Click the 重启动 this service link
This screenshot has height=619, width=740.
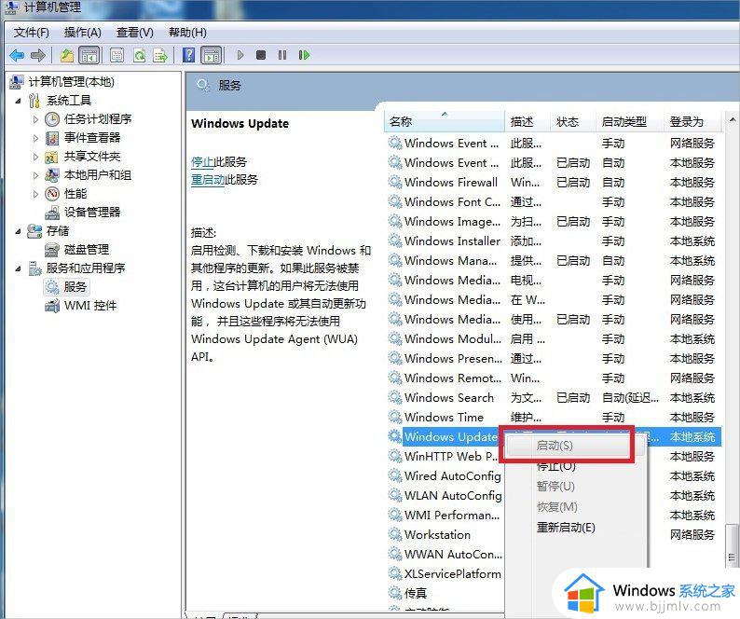coord(208,180)
